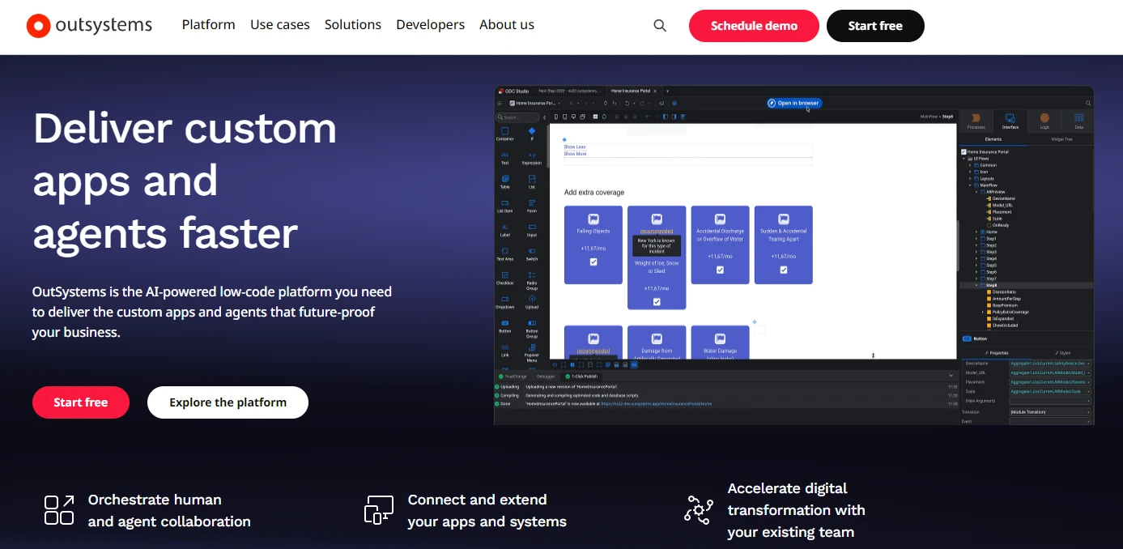
Task: Click the black Start free header button
Action: tap(875, 26)
